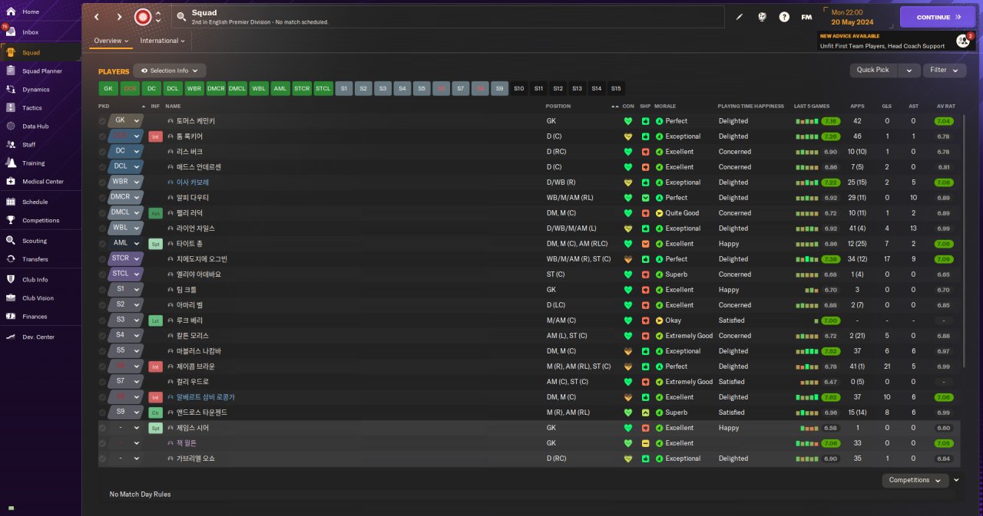Toggle the picked check in the WBR row

tap(103, 182)
